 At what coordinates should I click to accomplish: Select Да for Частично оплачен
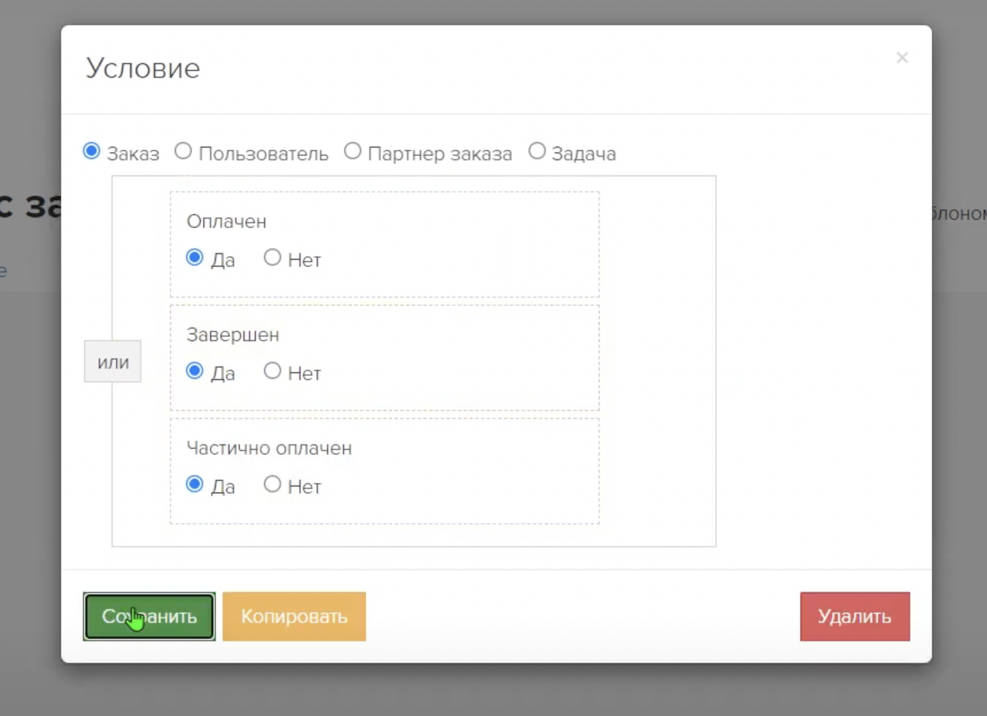(194, 484)
